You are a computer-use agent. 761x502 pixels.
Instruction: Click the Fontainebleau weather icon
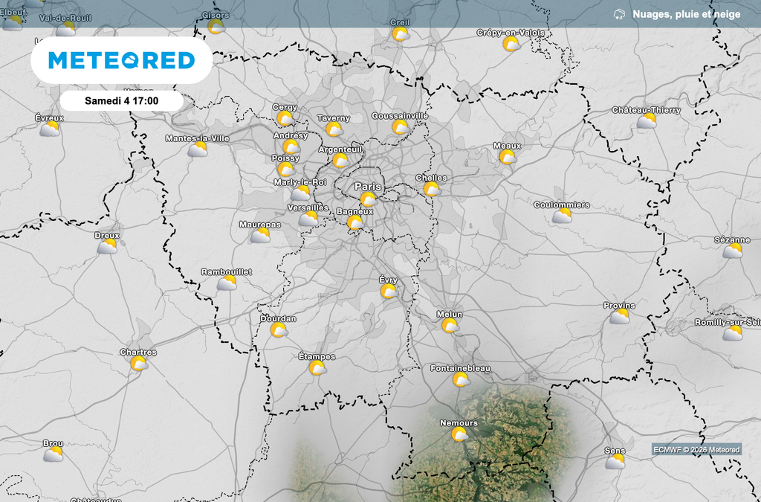[x=461, y=380]
